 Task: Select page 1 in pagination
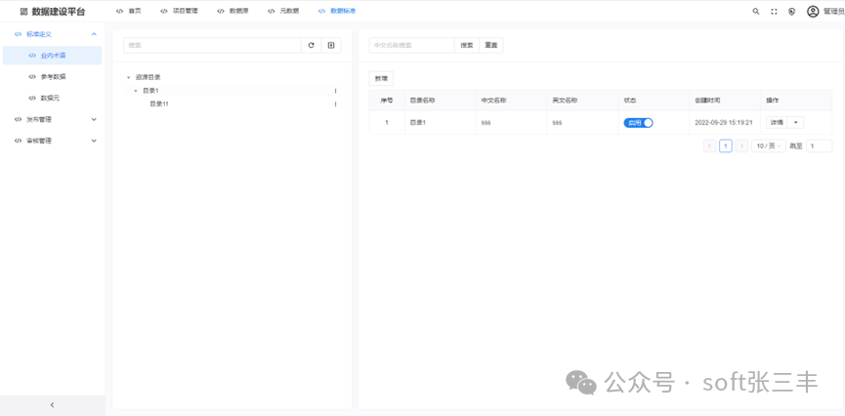(726, 146)
